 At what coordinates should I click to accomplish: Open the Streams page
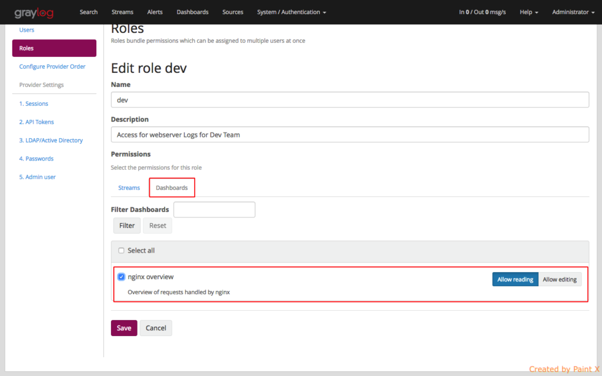coord(122,12)
